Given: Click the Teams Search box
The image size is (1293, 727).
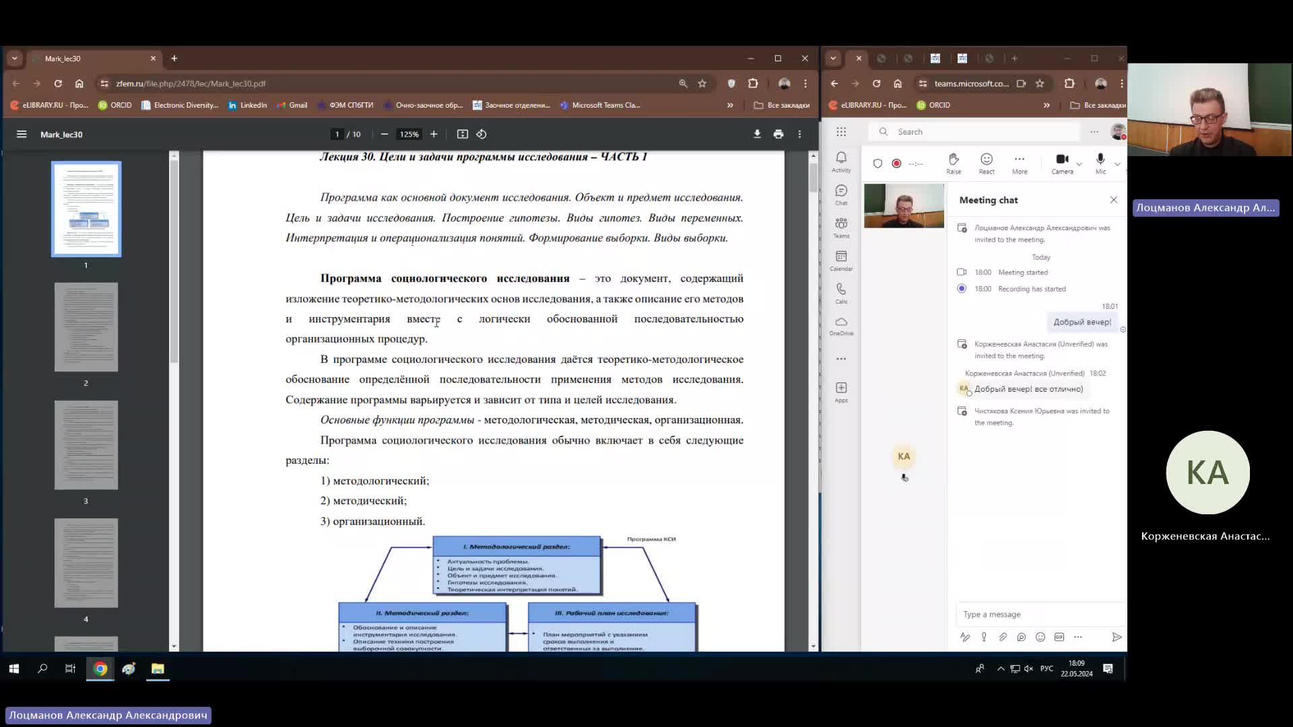Looking at the screenshot, I should point(974,132).
